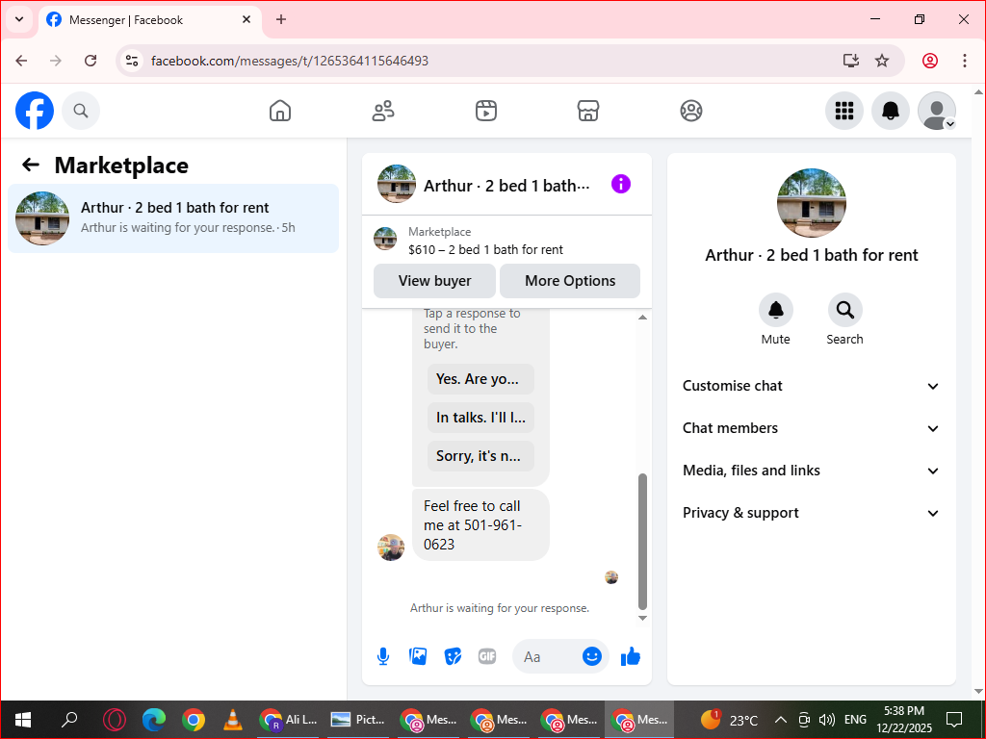Viewport: 986px width, 739px height.
Task: Open the Video (Reels) icon in navigation
Action: pyautogui.click(x=486, y=111)
